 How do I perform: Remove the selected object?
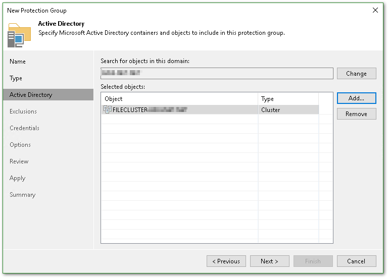point(356,114)
